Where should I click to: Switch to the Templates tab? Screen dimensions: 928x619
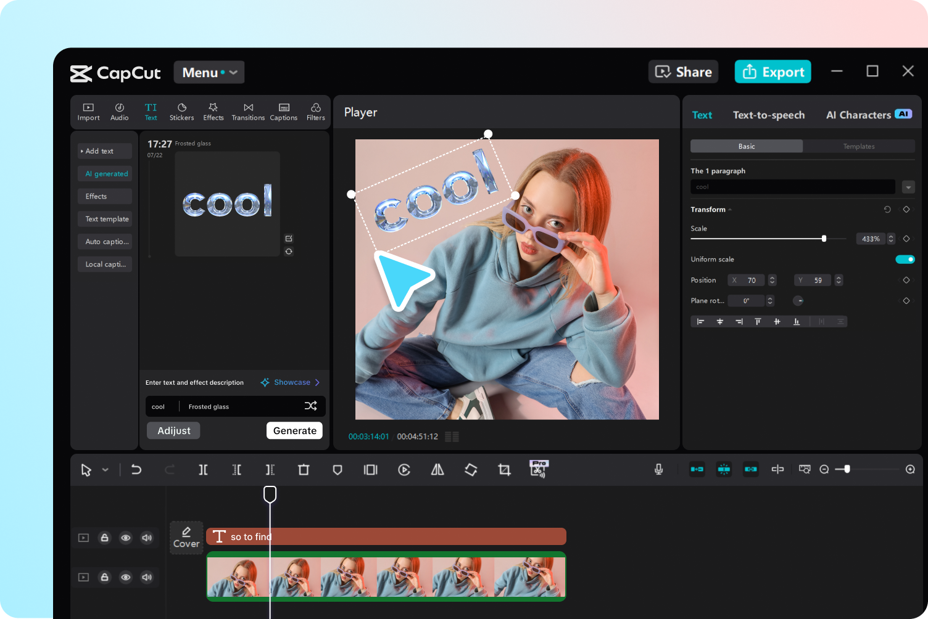858,146
